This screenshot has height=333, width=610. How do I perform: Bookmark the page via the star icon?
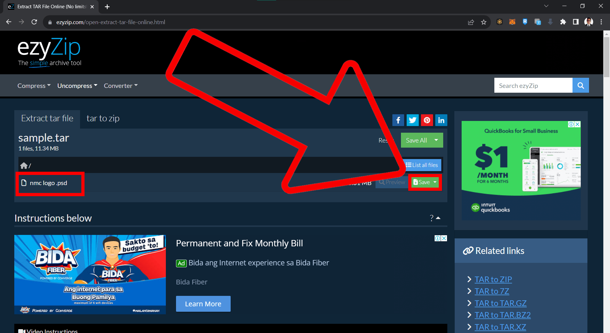[x=484, y=22]
